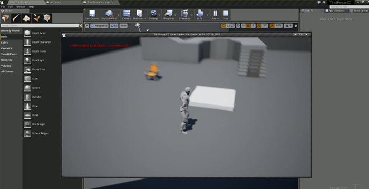Toggle rotation snapping in viewport toolbar

point(259,26)
